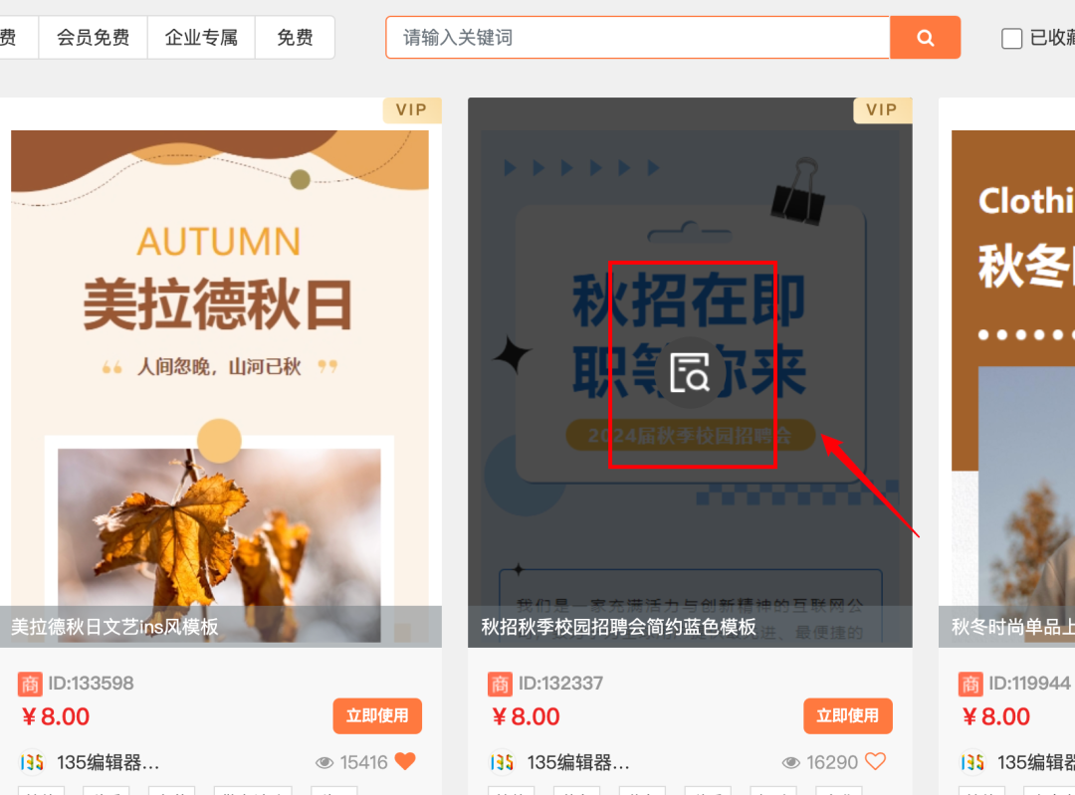Click the 商 badge beside ID:133598
This screenshot has height=795, width=1075.
[30, 684]
